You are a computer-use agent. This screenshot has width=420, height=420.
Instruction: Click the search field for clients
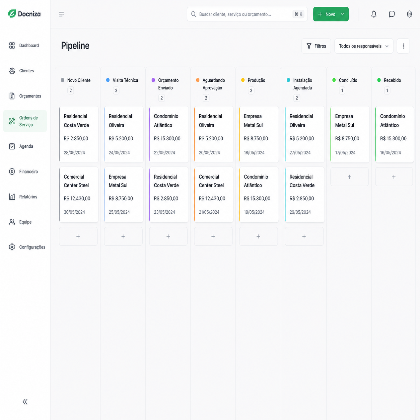coord(247,14)
